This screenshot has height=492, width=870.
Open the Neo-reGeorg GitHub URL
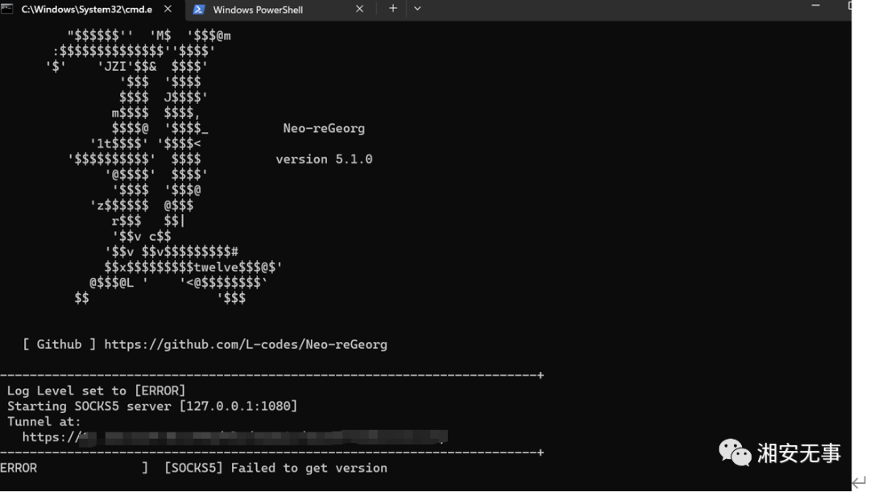[x=246, y=345]
